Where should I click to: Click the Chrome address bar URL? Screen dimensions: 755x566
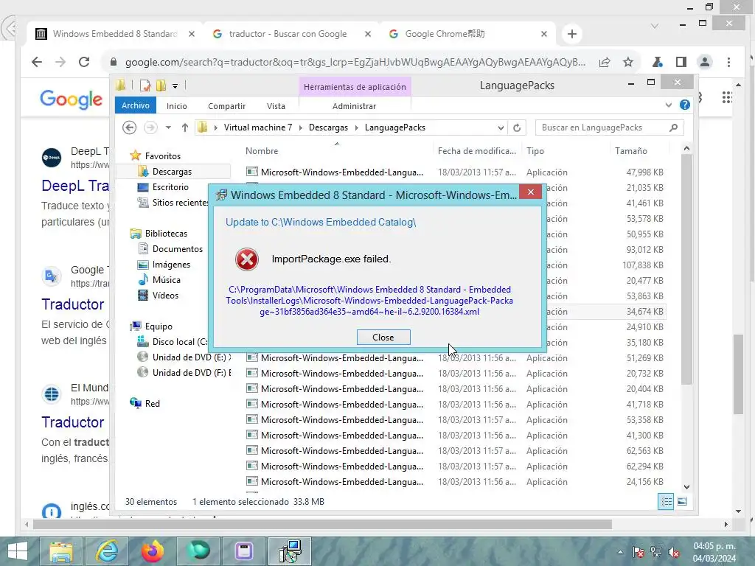[355, 62]
